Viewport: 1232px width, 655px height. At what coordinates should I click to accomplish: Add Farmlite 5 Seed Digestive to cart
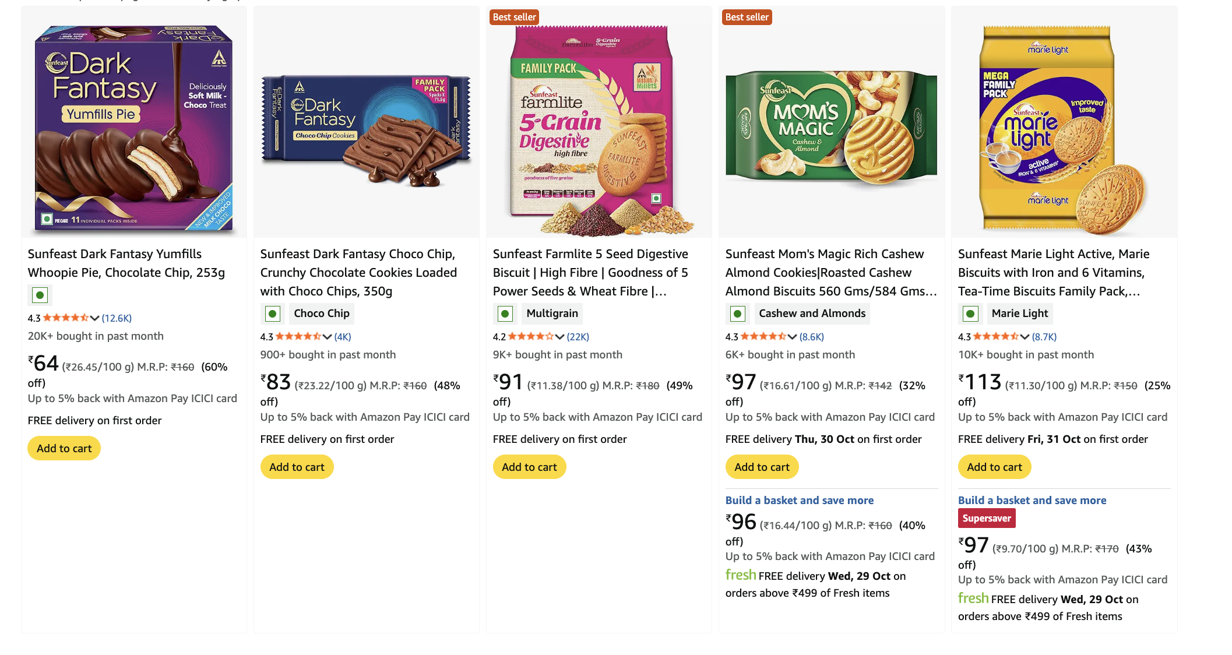pyautogui.click(x=529, y=467)
